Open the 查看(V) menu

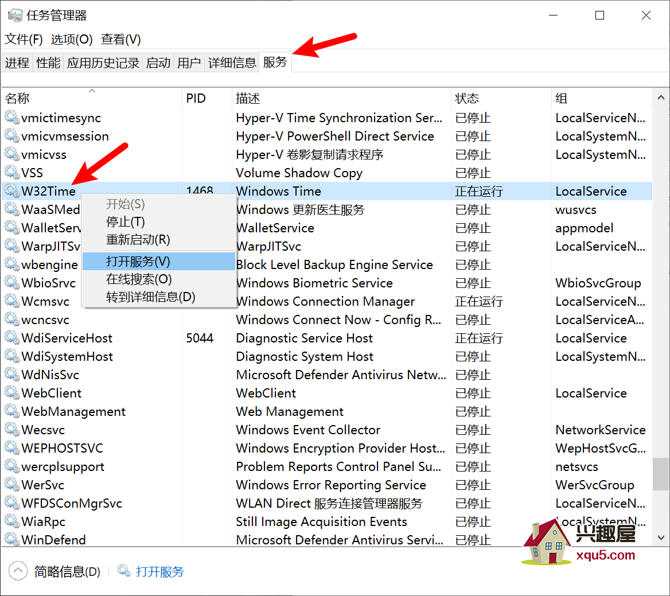point(121,40)
